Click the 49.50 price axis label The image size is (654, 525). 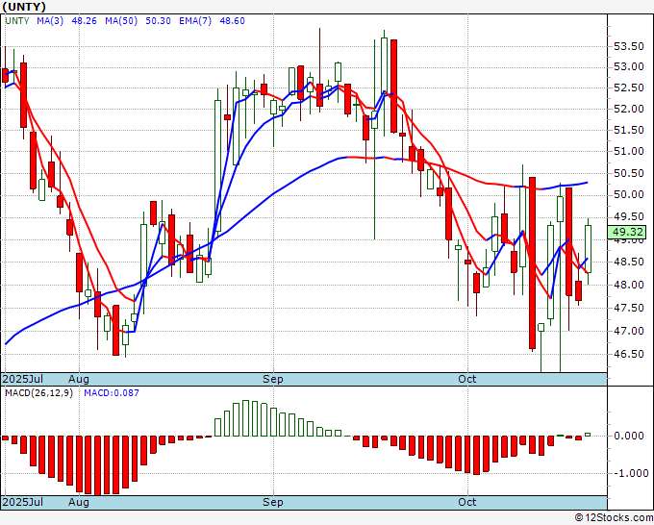click(x=629, y=216)
